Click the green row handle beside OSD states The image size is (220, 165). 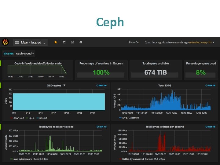tap(0, 85)
